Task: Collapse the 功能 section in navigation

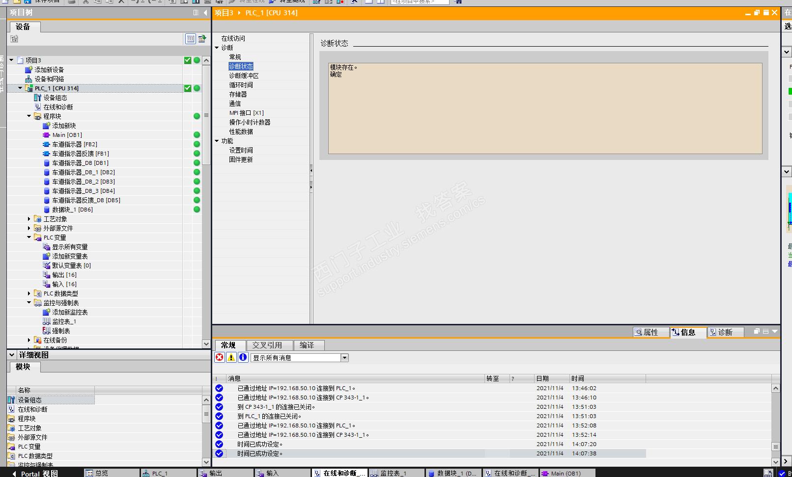Action: [x=217, y=141]
